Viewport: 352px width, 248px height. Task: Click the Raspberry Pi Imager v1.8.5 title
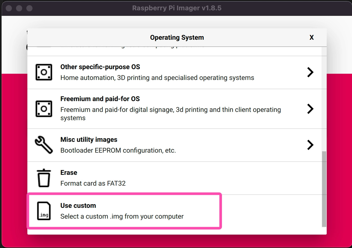[x=177, y=8]
